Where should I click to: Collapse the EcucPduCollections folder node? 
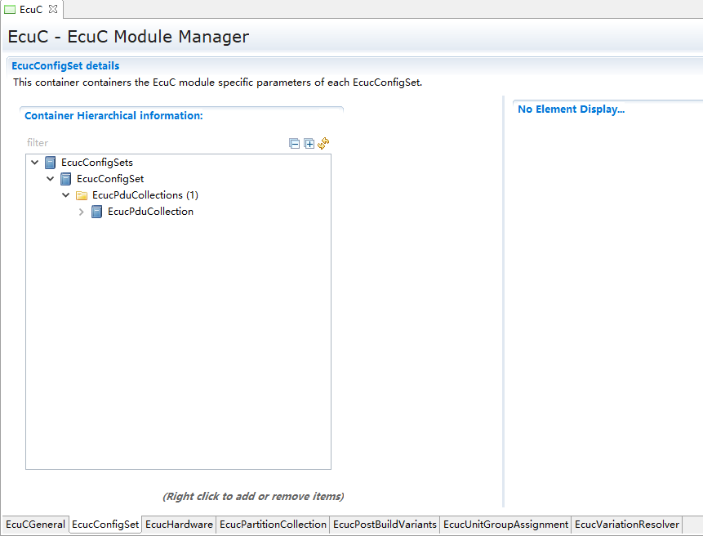coord(66,195)
